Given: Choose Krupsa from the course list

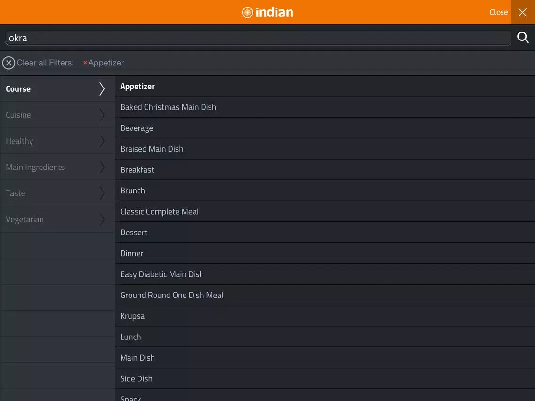Looking at the screenshot, I should 132,316.
